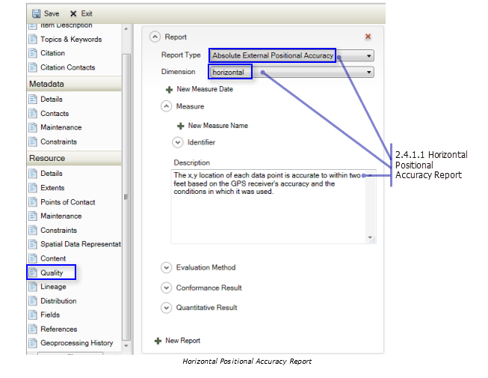Click page icon beside Distribution
The image size is (488, 378).
coord(33,301)
